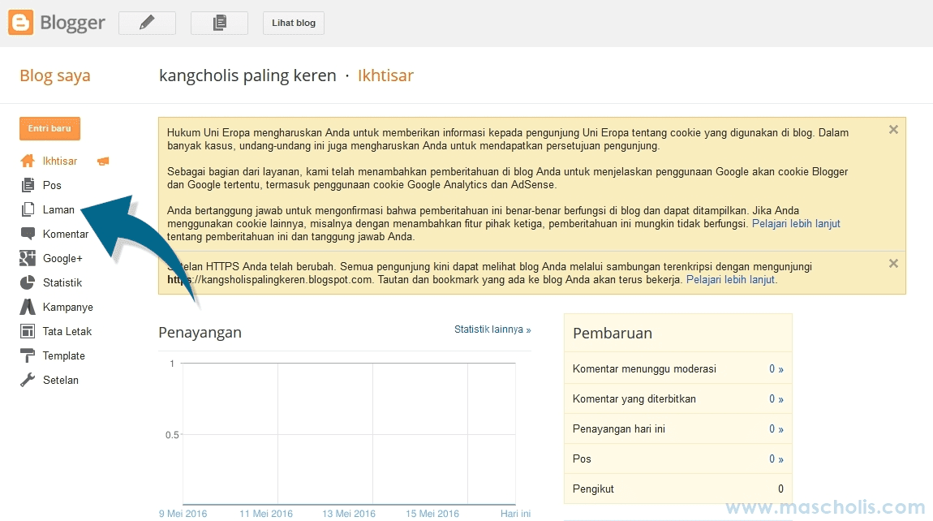Select the Setelan wrench icon
Image resolution: width=933 pixels, height=521 pixels.
coord(27,380)
